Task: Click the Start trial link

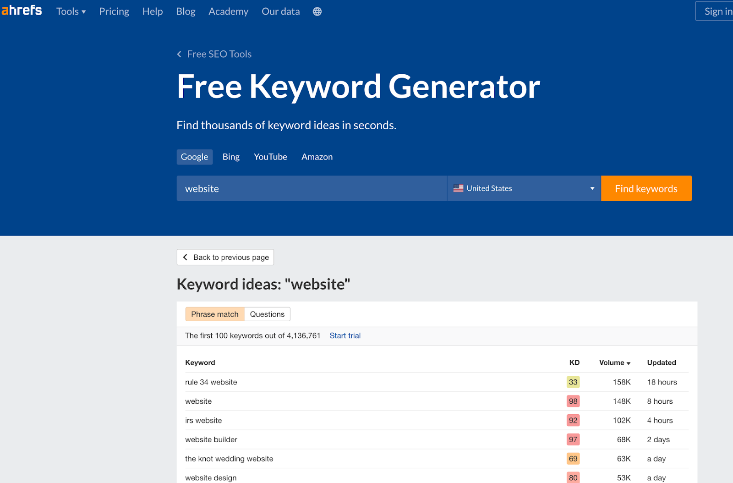Action: point(345,336)
